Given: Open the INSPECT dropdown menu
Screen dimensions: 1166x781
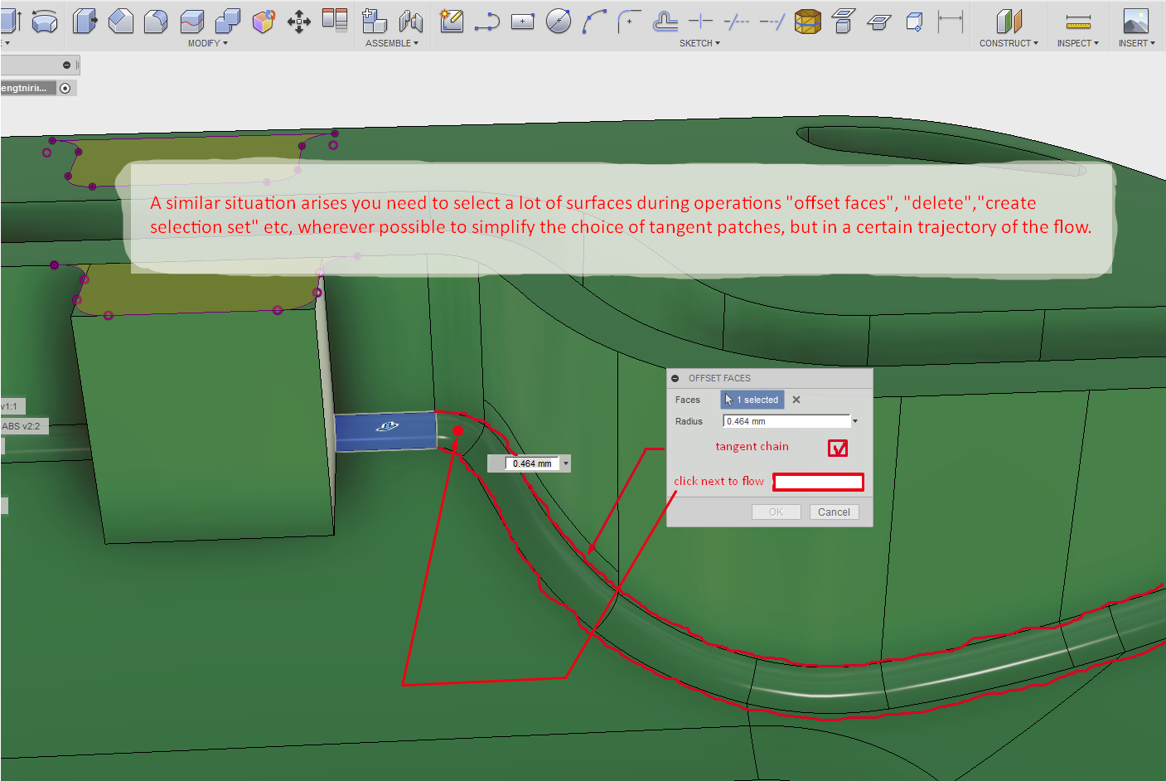Looking at the screenshot, I should [x=1077, y=43].
